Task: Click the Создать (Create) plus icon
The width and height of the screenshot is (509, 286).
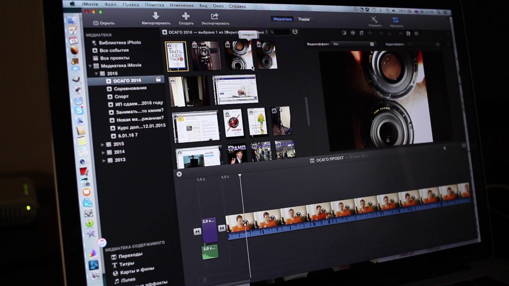Action: (x=186, y=16)
